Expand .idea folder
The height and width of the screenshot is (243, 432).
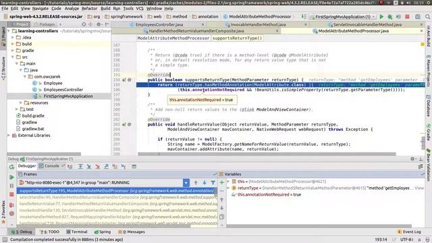tap(12, 38)
